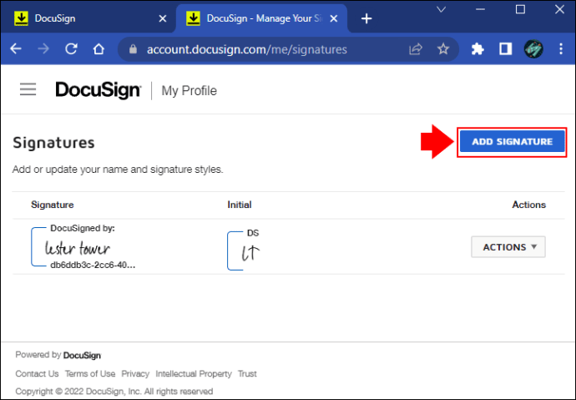Screen dimensions: 576x400
Task: Click the My Profile header text
Action: point(189,90)
